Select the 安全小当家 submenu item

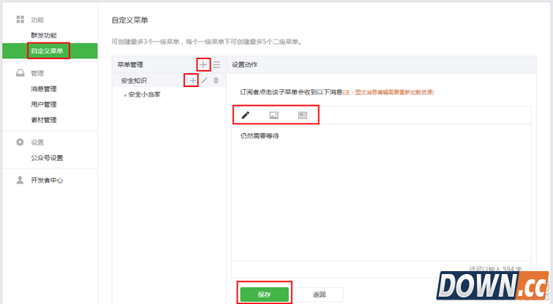point(144,94)
